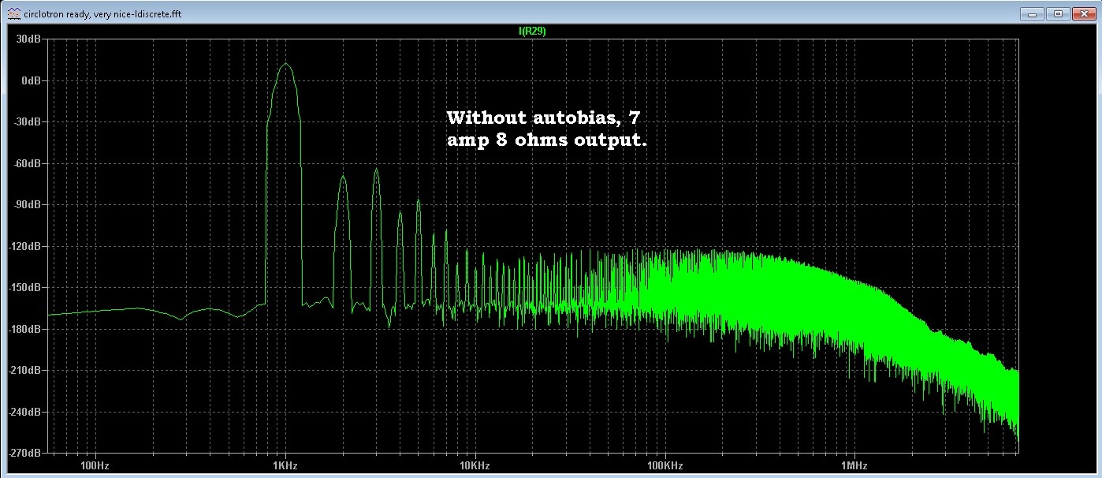Click the -60dB vertical axis label

[26, 163]
